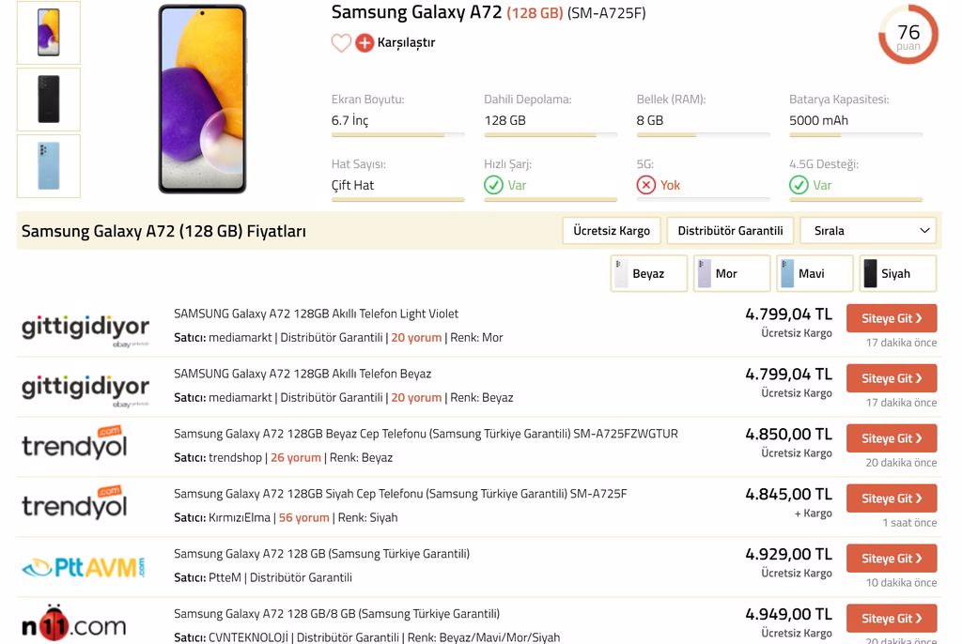Click the red plus Karşılaştır icon
The width and height of the screenshot is (962, 644).
(365, 43)
